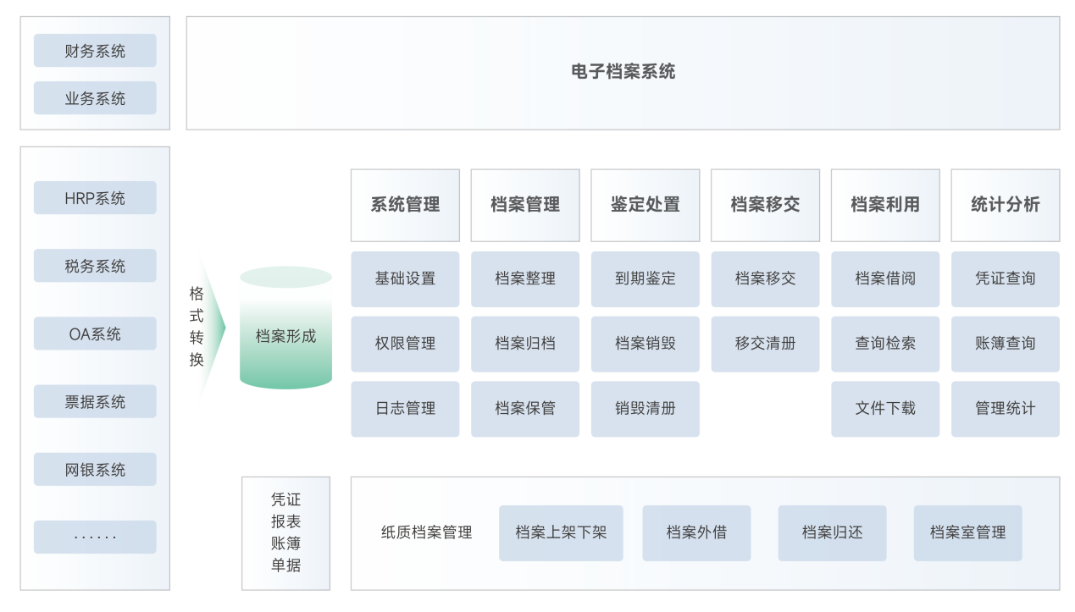The height and width of the screenshot is (612, 1075).
Task: Select the 权限管理 module
Action: [x=405, y=344]
